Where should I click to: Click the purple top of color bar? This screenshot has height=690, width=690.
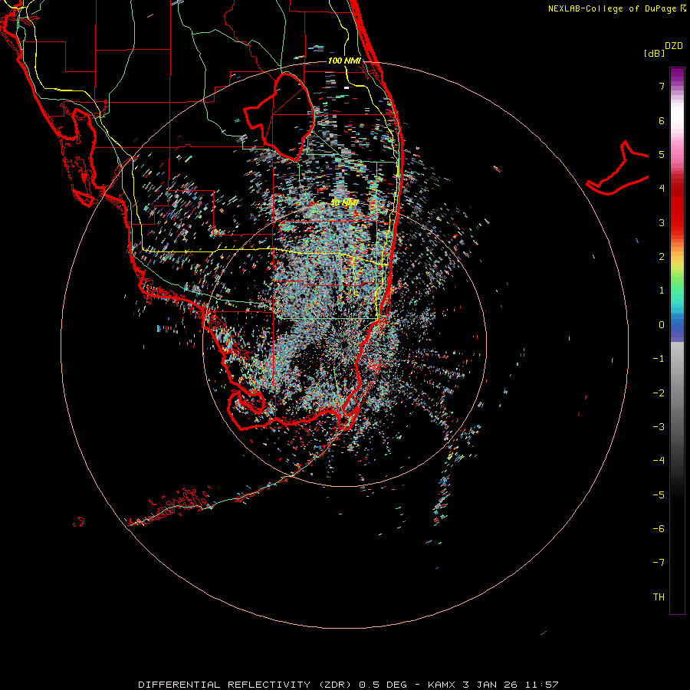[x=677, y=75]
